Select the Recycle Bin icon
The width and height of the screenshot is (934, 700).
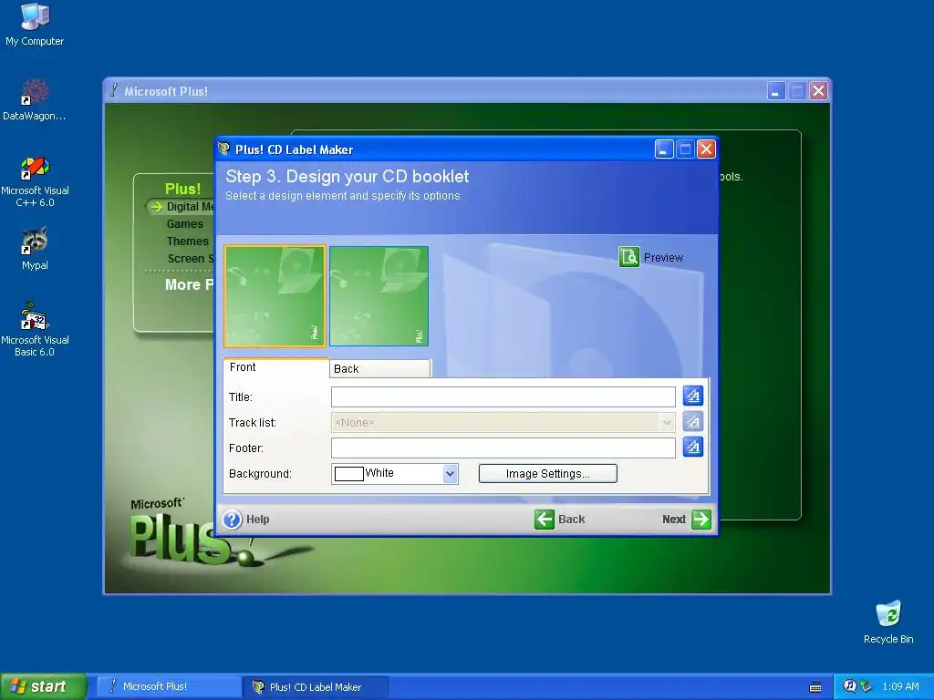tap(888, 623)
